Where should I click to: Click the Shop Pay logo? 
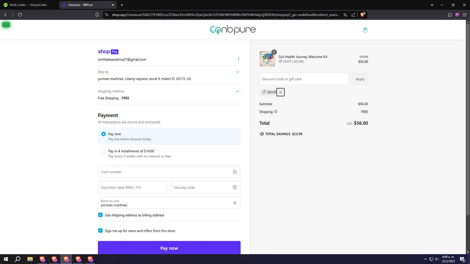(108, 52)
